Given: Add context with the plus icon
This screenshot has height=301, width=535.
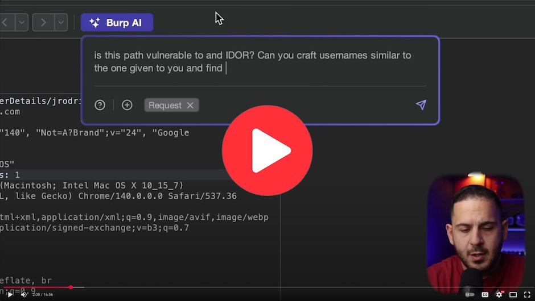Looking at the screenshot, I should point(127,105).
